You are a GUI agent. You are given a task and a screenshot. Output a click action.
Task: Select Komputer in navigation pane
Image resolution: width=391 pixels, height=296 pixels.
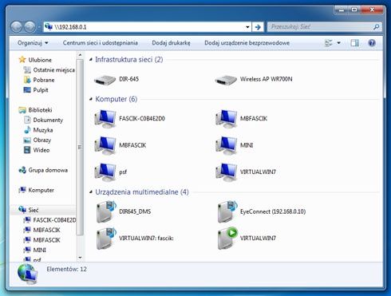pyautogui.click(x=36, y=190)
